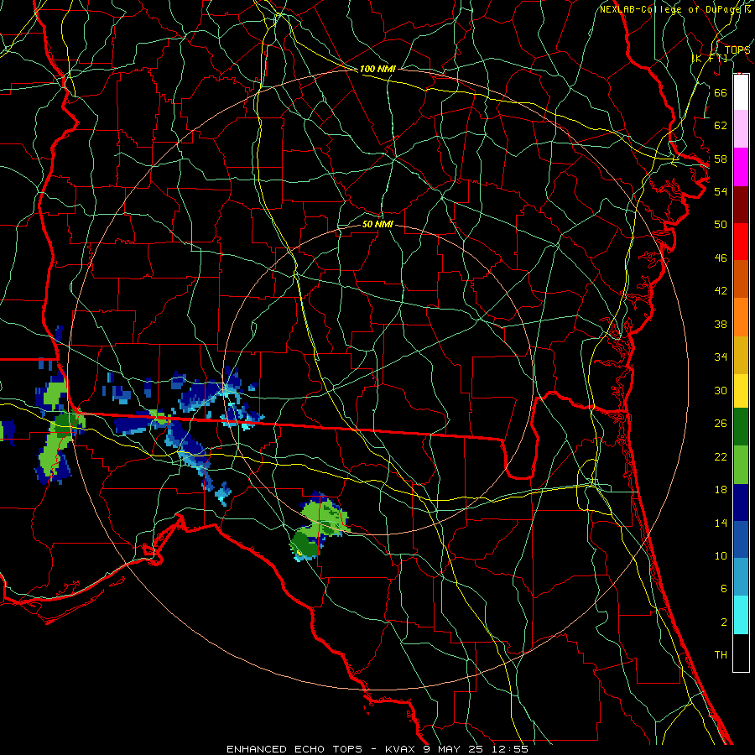Click the "34" legend value
Screen dimensions: 755x755
click(721, 357)
